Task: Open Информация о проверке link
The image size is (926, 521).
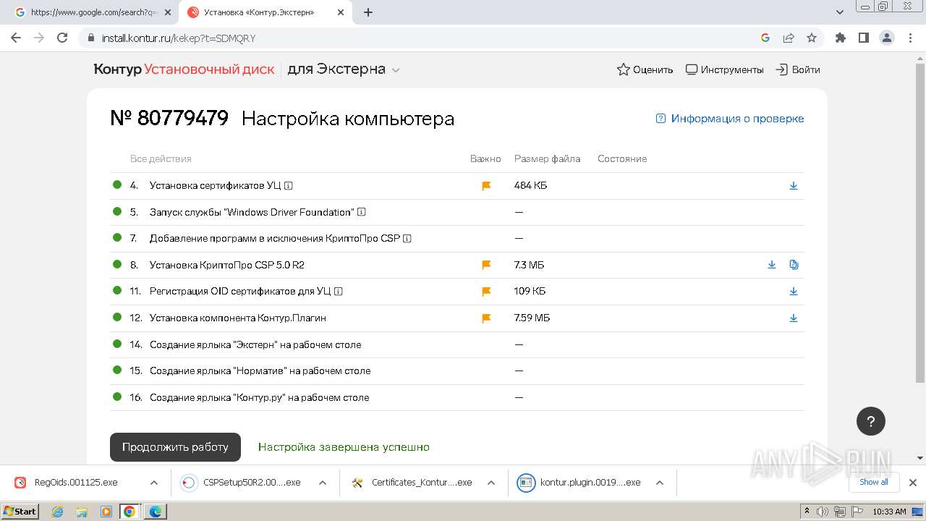Action: [x=730, y=119]
